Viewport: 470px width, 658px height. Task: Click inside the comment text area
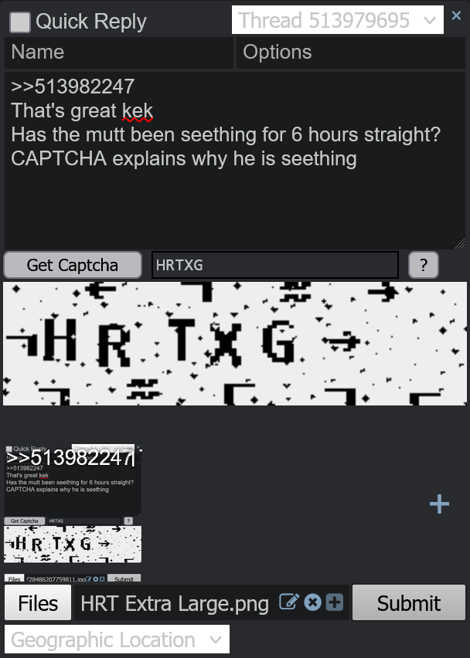[235, 161]
